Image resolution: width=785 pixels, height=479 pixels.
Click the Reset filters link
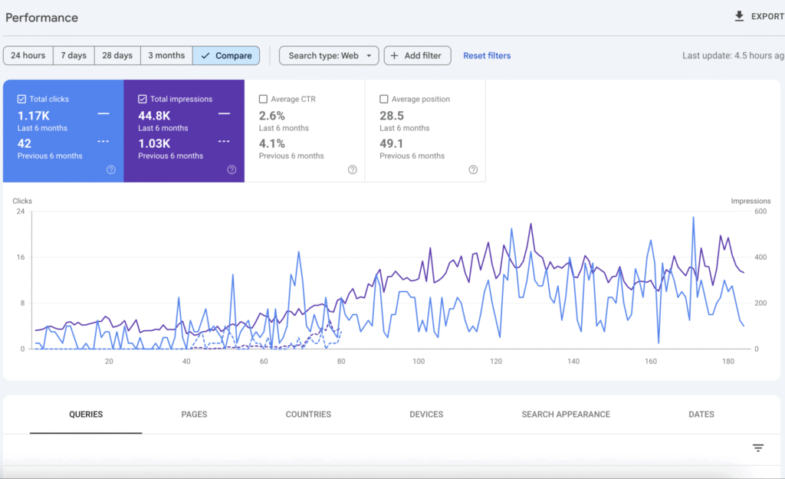tap(487, 56)
